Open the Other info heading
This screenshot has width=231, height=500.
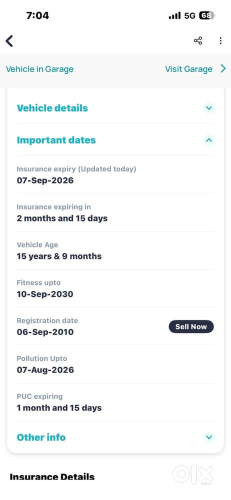41,437
